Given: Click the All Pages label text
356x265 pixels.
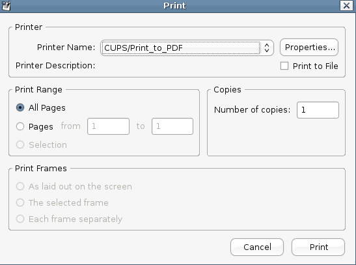Looking at the screenshot, I should pos(47,108).
